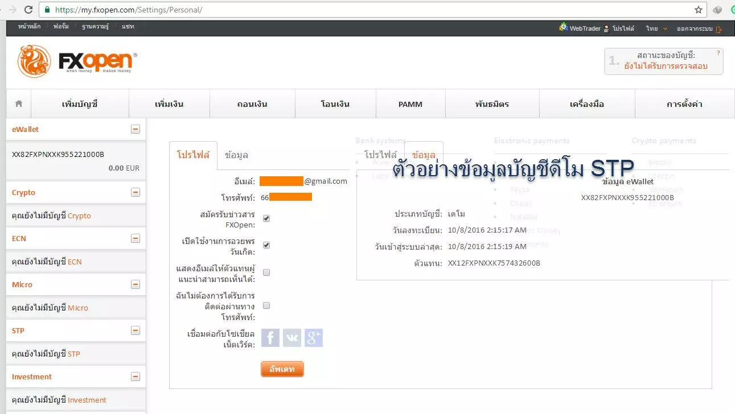Click agent number XX12FXPNXXK757432600B
This screenshot has height=414, width=735.
pyautogui.click(x=494, y=263)
